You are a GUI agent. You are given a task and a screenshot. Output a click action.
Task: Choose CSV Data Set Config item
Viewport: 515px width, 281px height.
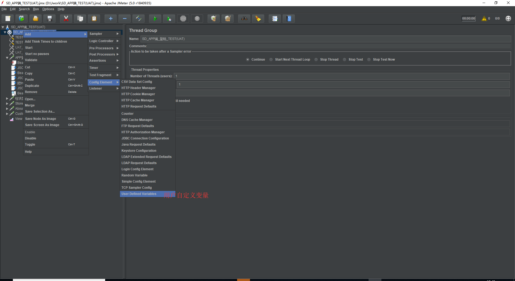(148, 82)
